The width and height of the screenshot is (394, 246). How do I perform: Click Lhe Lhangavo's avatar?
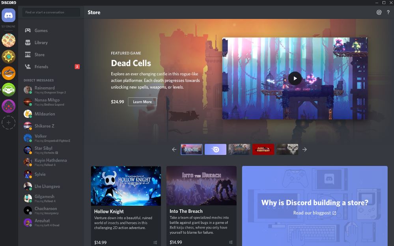pos(28,186)
